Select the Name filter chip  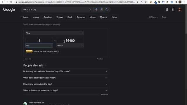(114, 17)
